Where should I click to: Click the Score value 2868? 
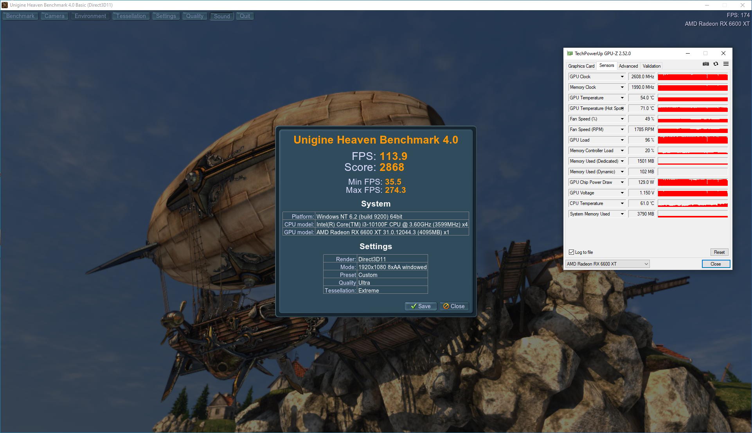(392, 167)
